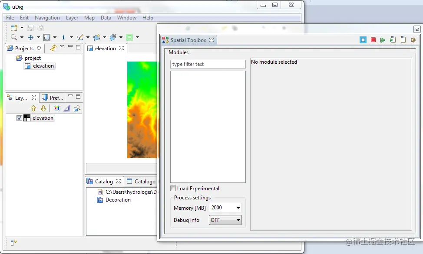Minimize the Projects panel
The image size is (423, 254).
[x=70, y=46]
